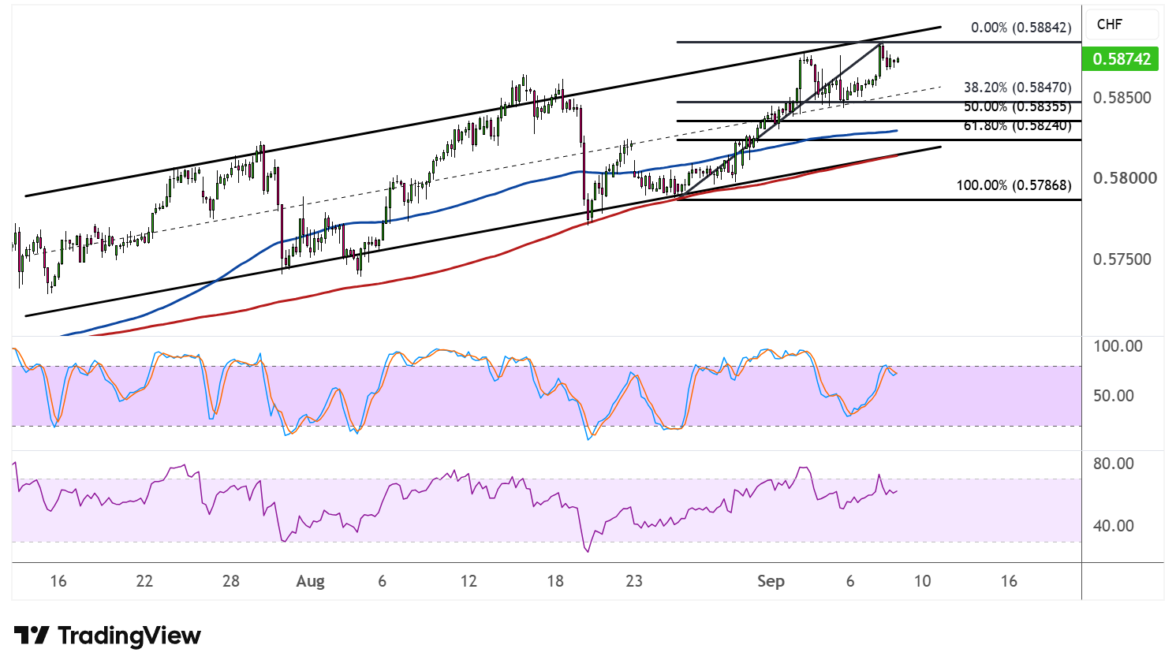1176x671 pixels.
Task: Select the 61.80% (0.58240) retracement label
Action: (1017, 125)
